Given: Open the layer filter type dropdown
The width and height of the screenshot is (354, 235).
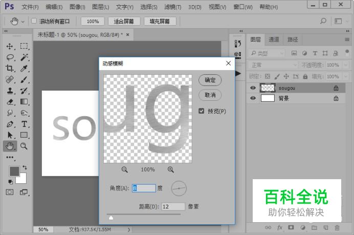Looking at the screenshot, I should coord(267,53).
